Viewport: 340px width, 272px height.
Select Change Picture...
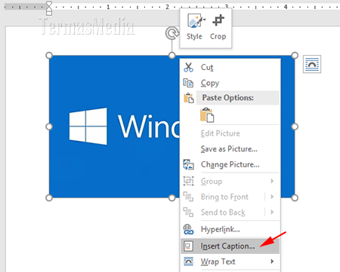tap(230, 164)
